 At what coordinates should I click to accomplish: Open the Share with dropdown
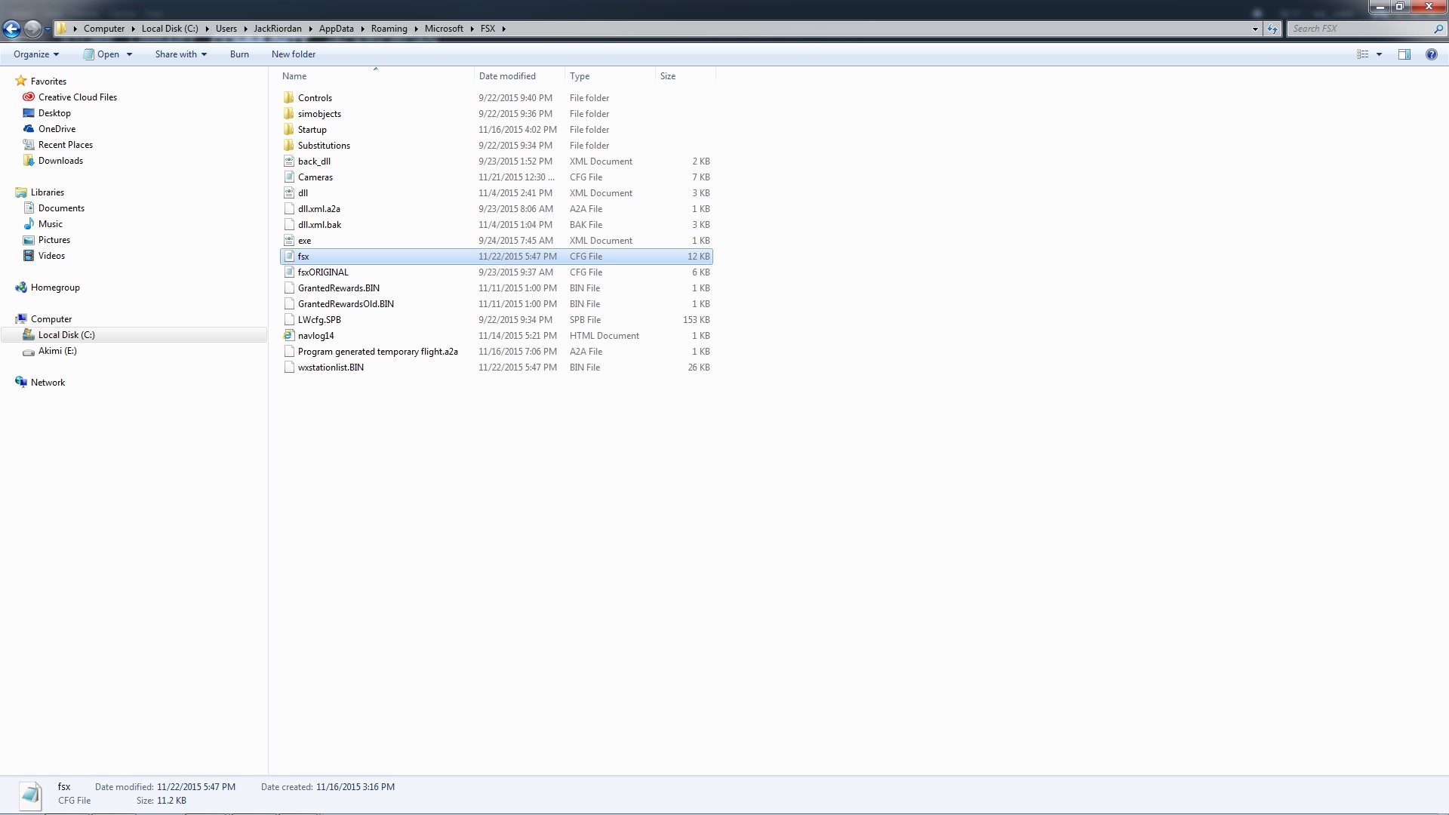pyautogui.click(x=180, y=54)
